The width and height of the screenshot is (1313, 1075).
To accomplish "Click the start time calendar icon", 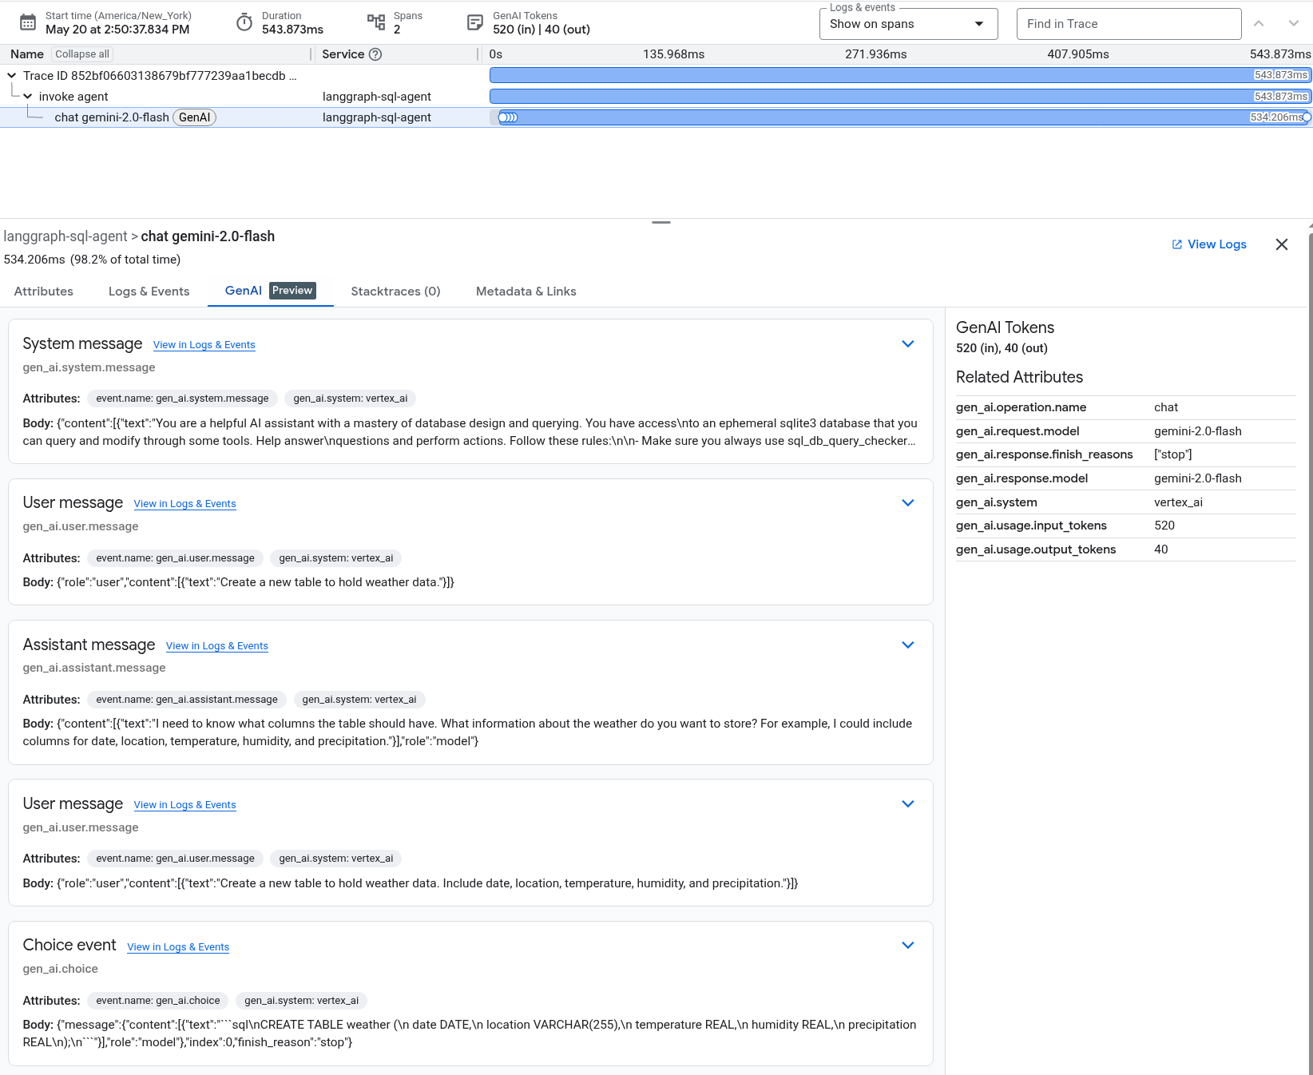I will [x=28, y=23].
